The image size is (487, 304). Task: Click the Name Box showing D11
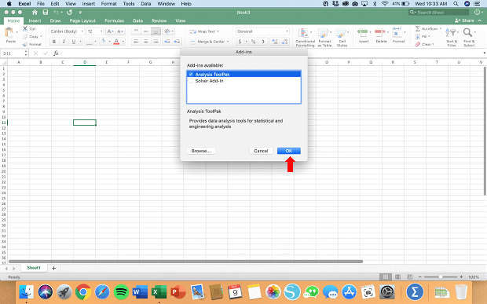pyautogui.click(x=13, y=53)
